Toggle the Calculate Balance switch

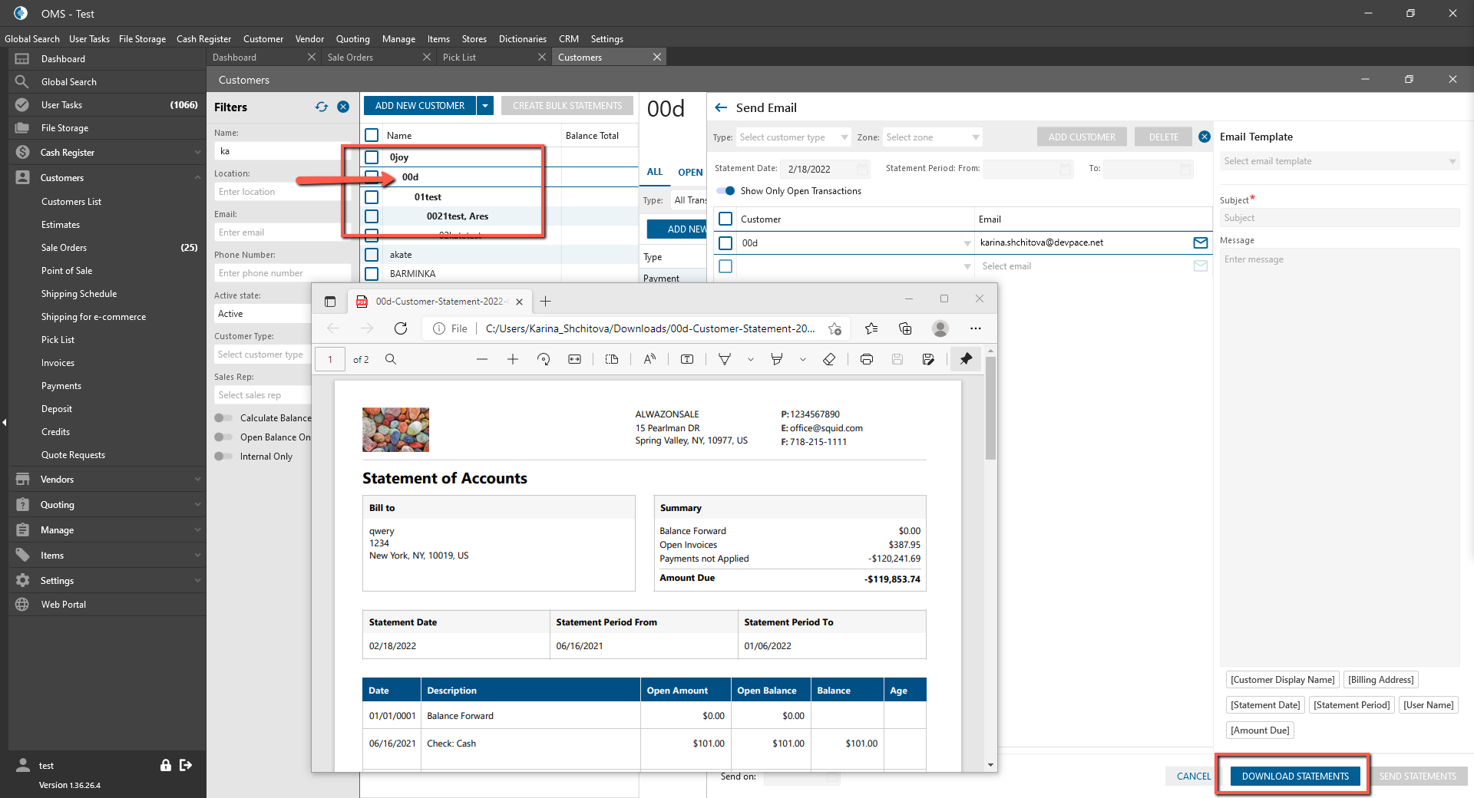(223, 418)
